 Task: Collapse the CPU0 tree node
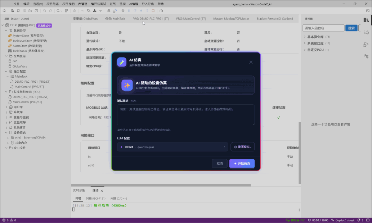pos(3,25)
